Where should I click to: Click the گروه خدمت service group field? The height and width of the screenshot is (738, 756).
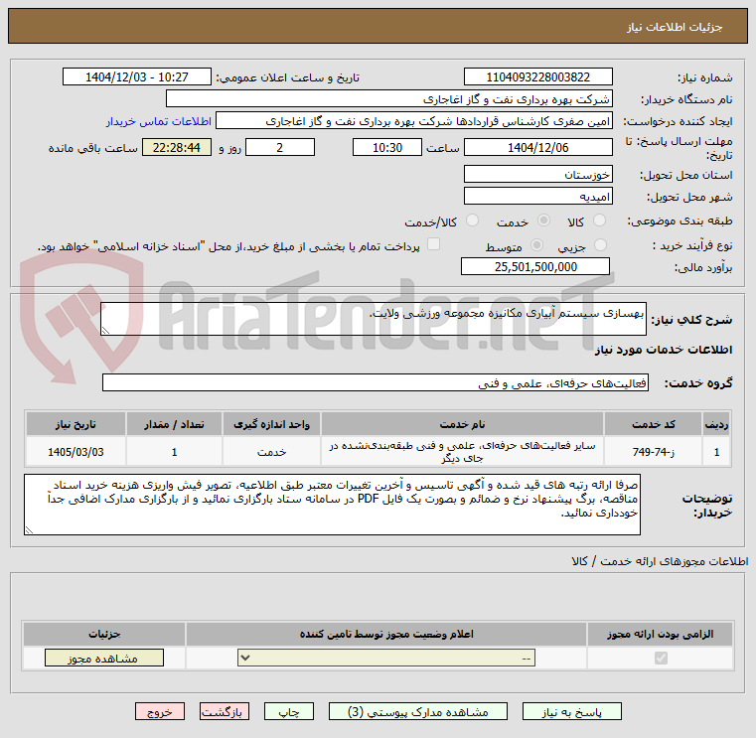coord(376,382)
